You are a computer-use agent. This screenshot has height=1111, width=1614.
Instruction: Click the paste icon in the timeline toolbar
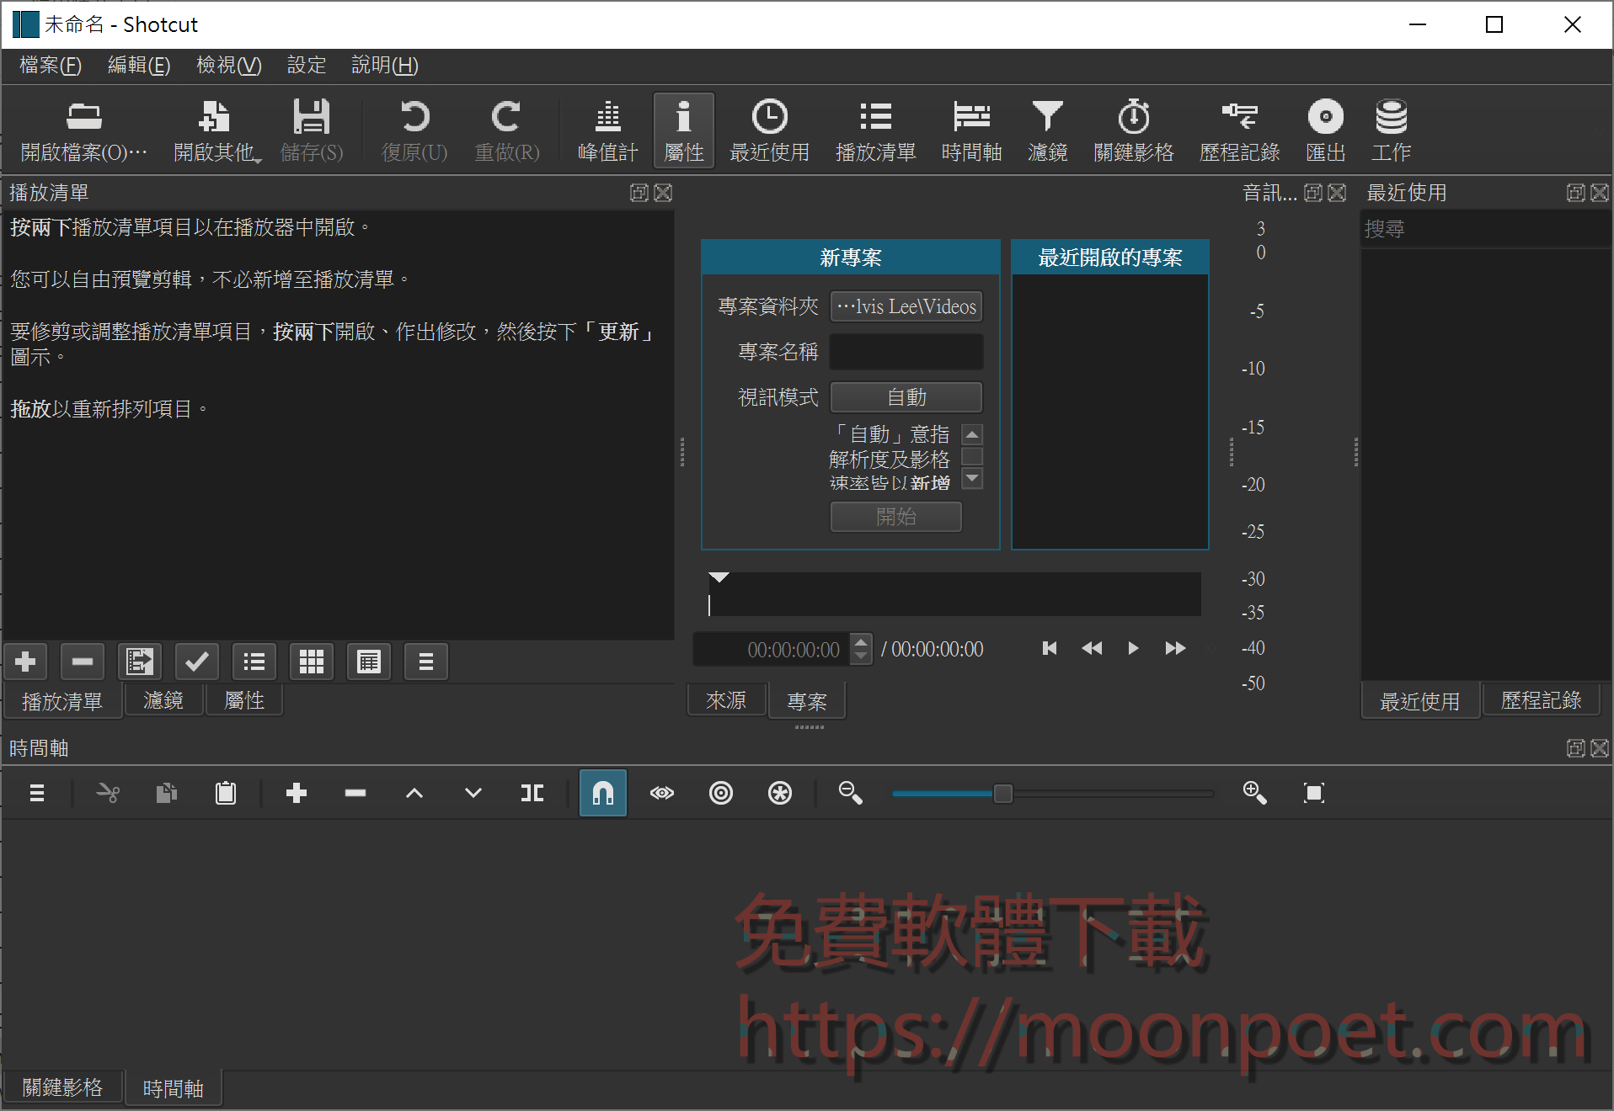(225, 792)
